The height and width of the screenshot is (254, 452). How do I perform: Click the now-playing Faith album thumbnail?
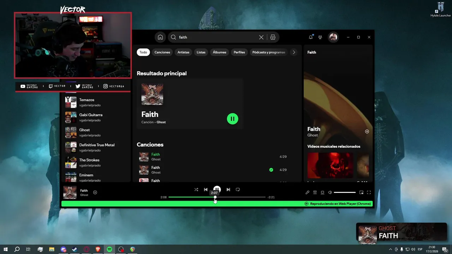pyautogui.click(x=70, y=192)
